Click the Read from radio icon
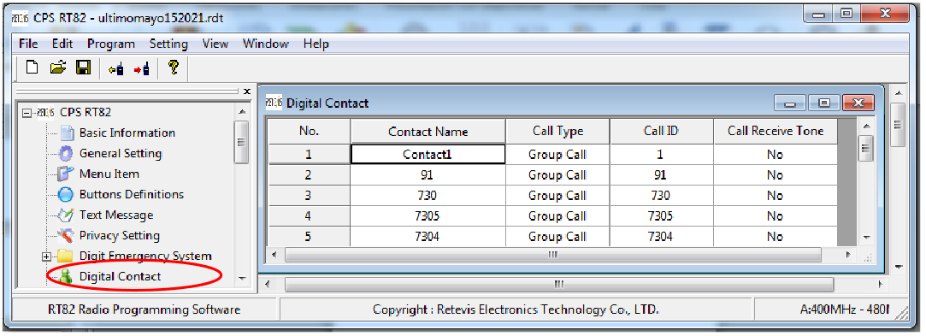 tap(115, 68)
